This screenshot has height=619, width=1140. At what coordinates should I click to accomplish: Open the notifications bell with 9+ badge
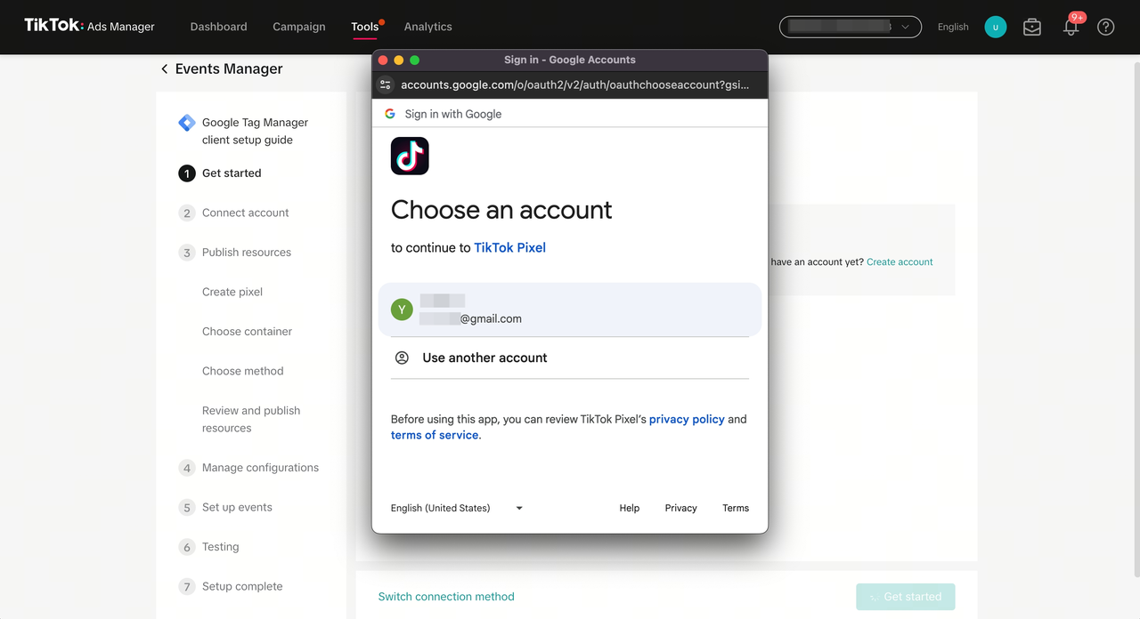click(x=1070, y=27)
